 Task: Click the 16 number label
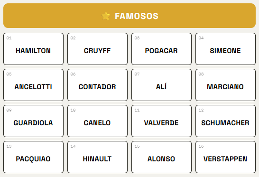pyautogui.click(x=201, y=146)
